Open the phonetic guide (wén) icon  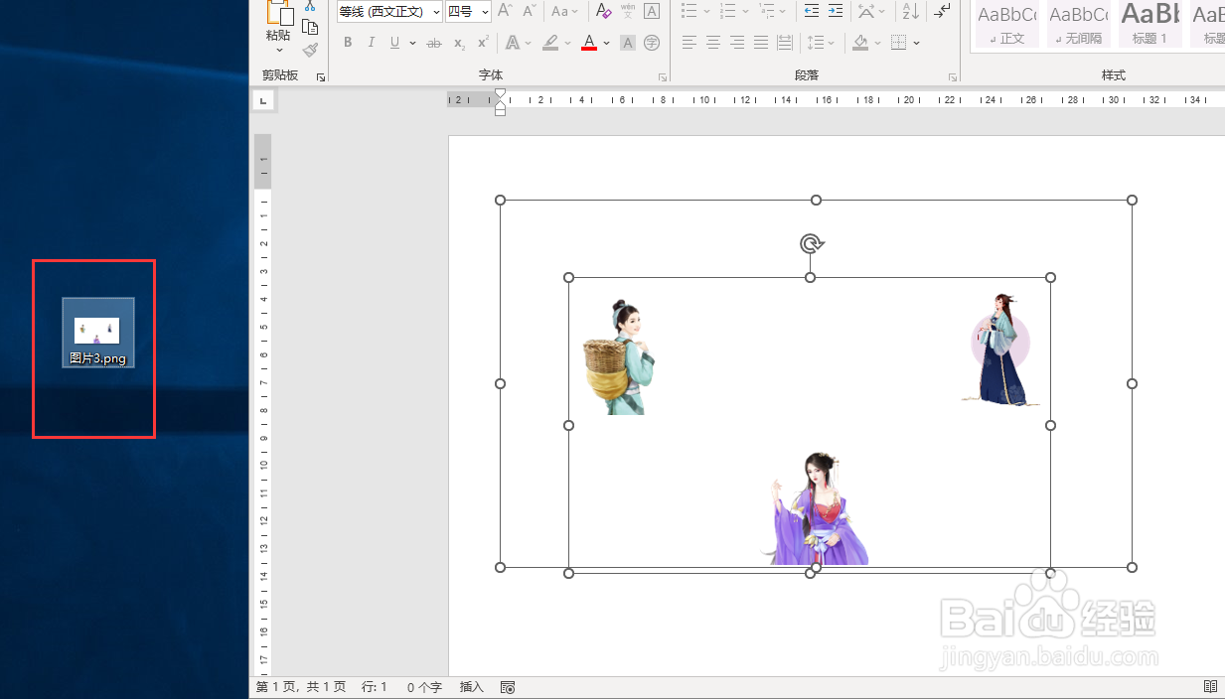(628, 11)
